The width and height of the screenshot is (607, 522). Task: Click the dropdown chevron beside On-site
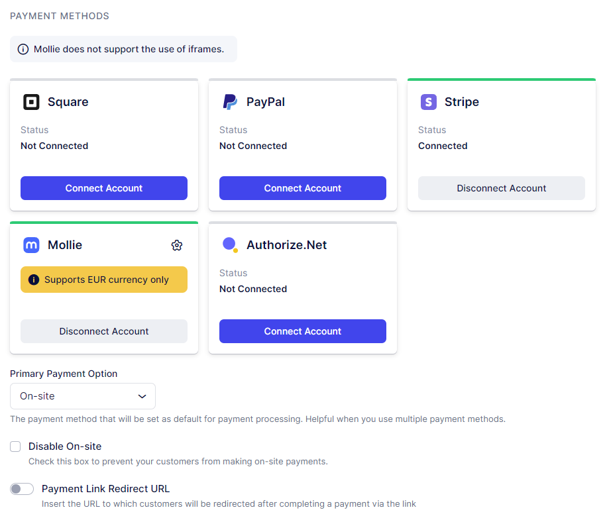pos(142,396)
